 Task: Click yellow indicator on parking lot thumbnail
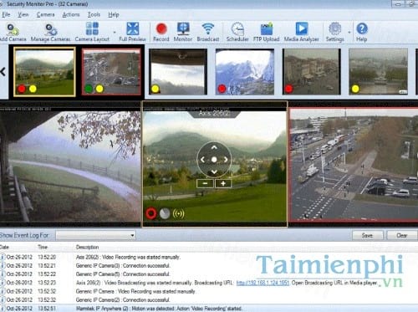click(x=99, y=89)
